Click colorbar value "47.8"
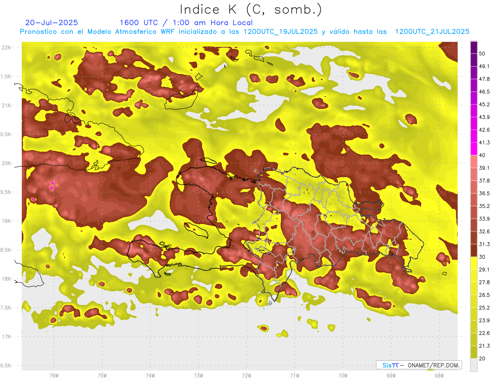Image resolution: width=493 pixels, height=381 pixels. pyautogui.click(x=484, y=79)
